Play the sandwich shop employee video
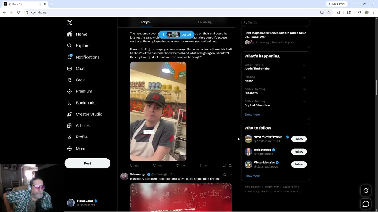Screen dimensions: 378x212 [158, 111]
